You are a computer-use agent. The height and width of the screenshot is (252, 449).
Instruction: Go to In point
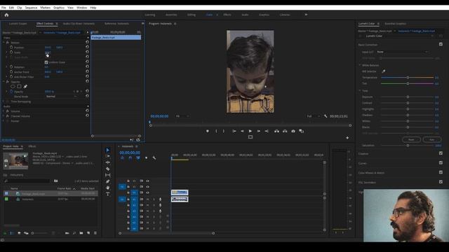point(234,131)
